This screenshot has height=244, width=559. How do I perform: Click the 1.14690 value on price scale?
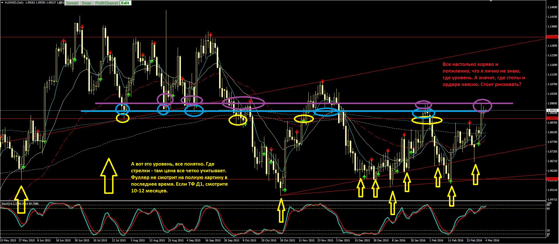(553, 7)
